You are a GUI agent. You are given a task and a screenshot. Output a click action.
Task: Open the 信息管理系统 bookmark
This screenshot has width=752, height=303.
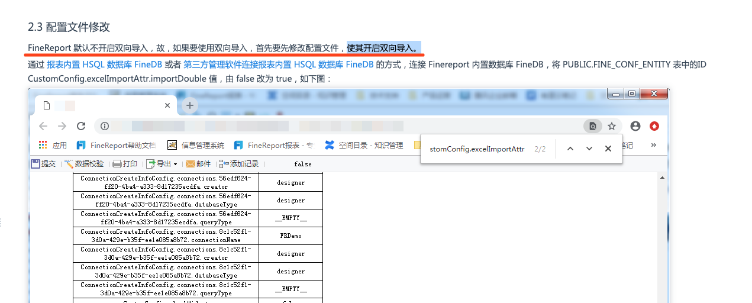[196, 145]
